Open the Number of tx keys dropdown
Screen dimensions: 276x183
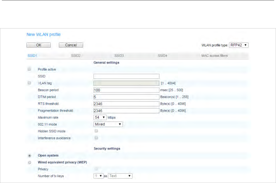(98, 176)
